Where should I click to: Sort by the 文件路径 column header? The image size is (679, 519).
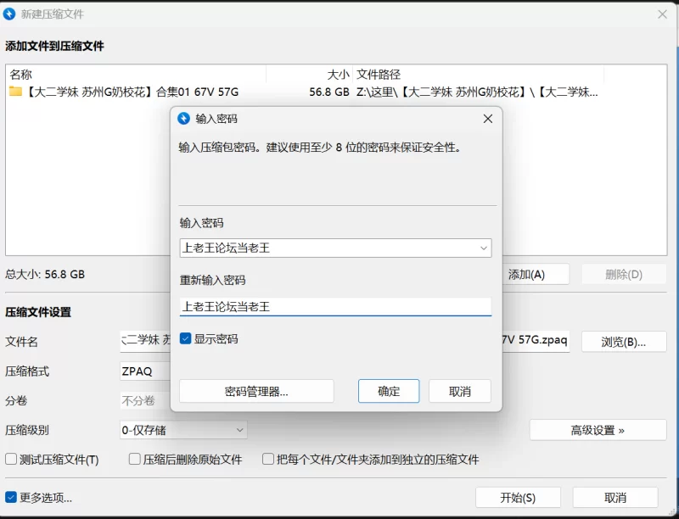(478, 75)
